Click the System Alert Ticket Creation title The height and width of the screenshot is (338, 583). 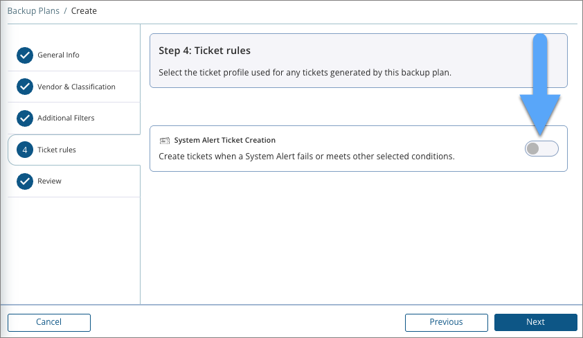click(224, 141)
